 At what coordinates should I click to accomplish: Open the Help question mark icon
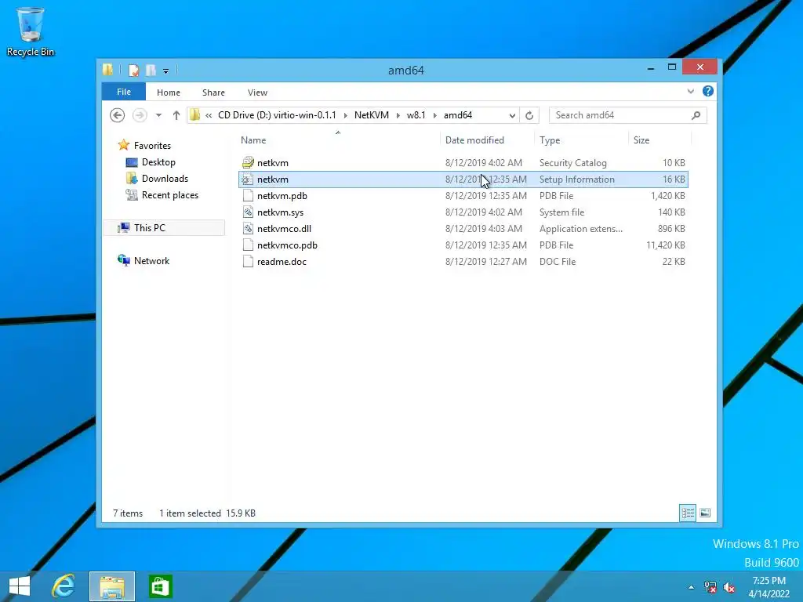[x=708, y=91]
